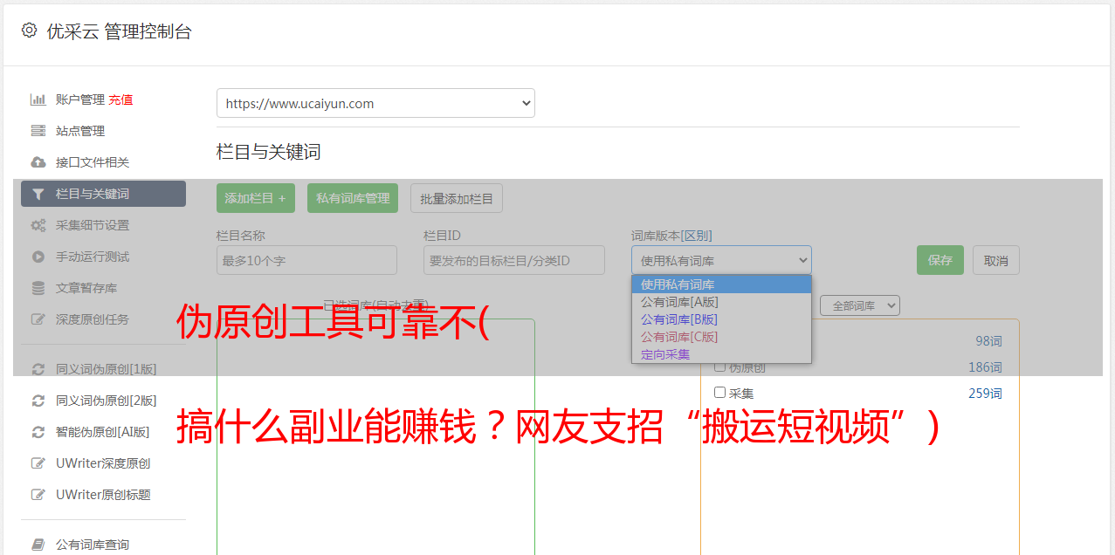
Task: Click the gears icon for 采集细节设置
Action: [38, 225]
